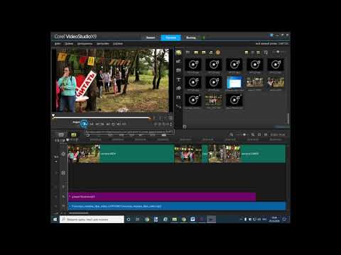This screenshot has width=341, height=255.
Task: Open the Инструменты menu
Action: 85,44
